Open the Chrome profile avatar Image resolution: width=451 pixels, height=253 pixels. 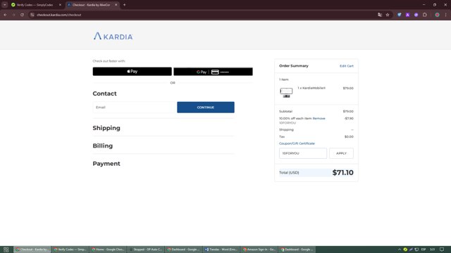(x=437, y=15)
